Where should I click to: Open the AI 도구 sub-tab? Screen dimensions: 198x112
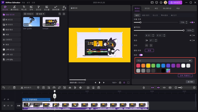pos(174,15)
